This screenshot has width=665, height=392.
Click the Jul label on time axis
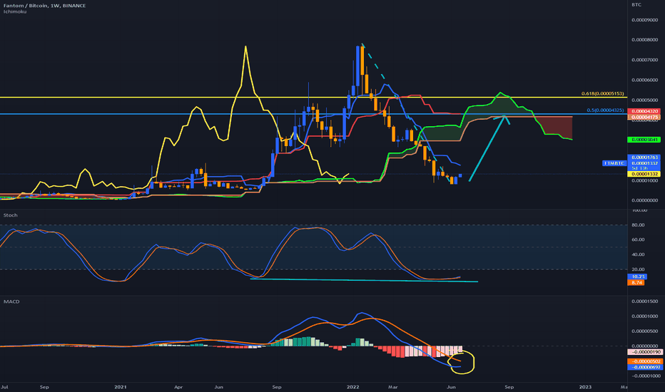click(4, 387)
